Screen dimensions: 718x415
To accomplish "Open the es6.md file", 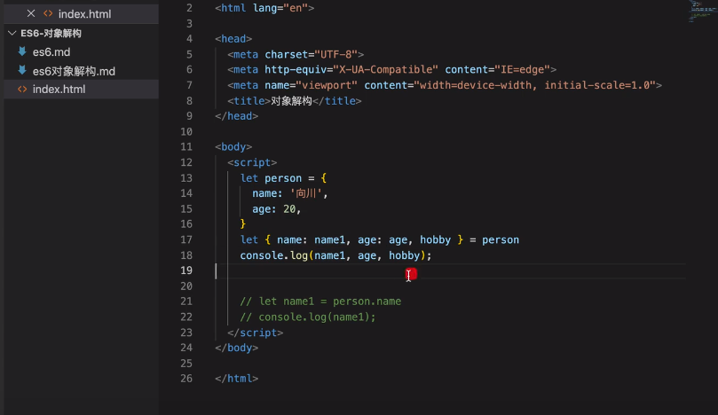I will pos(51,52).
